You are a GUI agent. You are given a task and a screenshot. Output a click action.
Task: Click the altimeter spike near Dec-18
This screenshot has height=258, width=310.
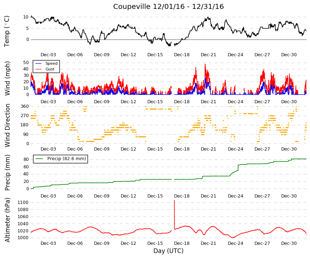point(174,215)
